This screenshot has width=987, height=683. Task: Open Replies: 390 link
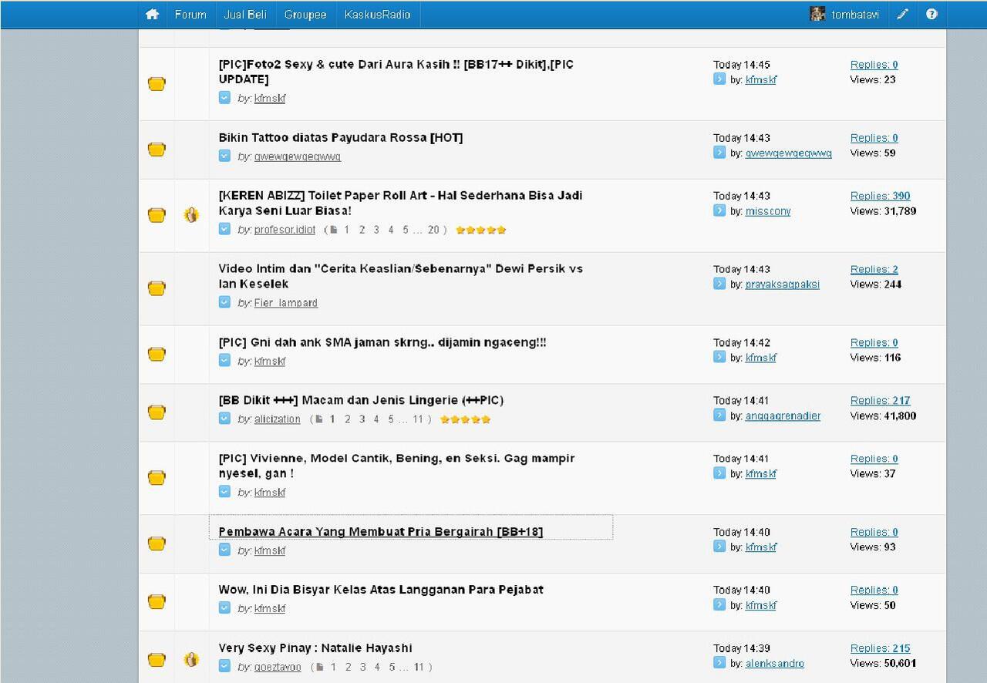880,196
